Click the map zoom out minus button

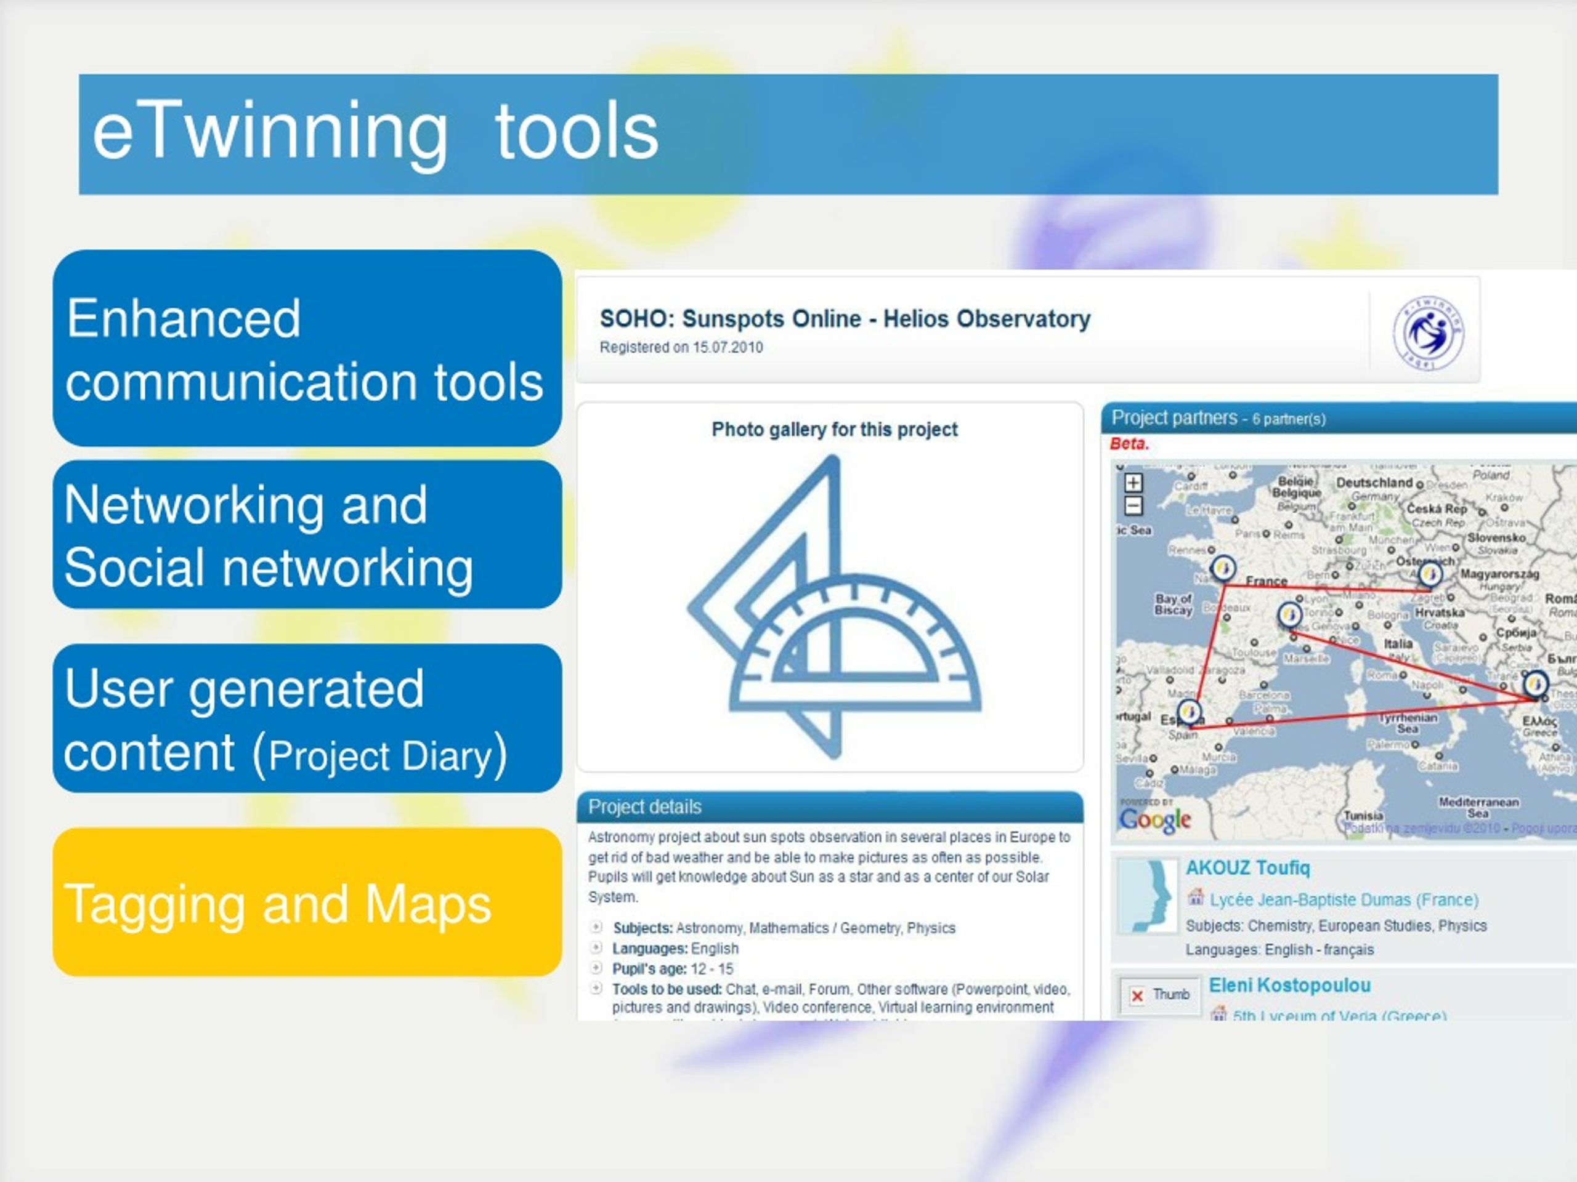(x=1133, y=506)
